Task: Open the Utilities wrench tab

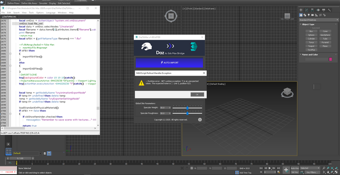Action: click(x=329, y=10)
